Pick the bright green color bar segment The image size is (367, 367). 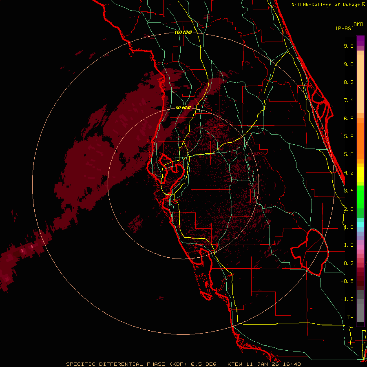tap(360, 197)
